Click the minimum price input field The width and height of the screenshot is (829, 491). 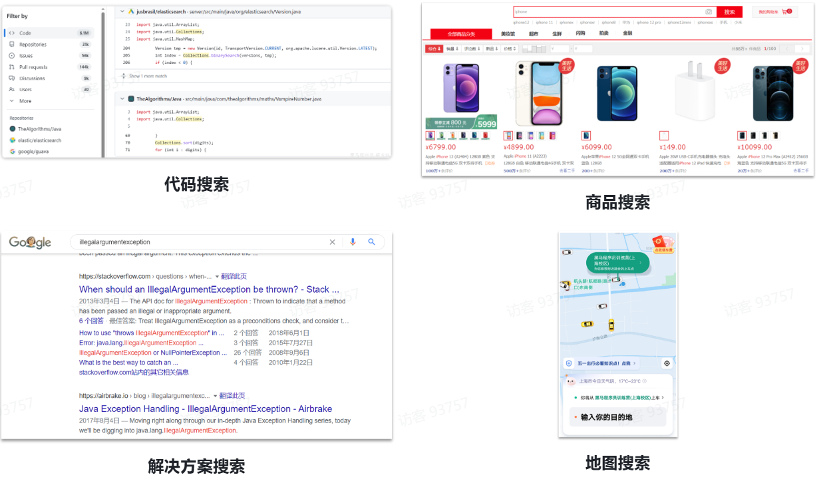(x=560, y=49)
